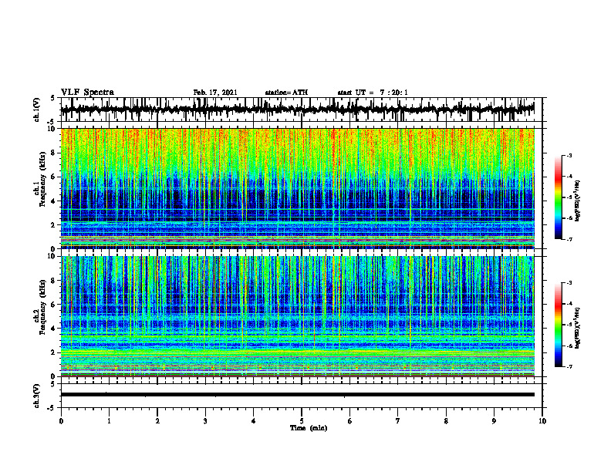611x472 pixels.
Task: Click the "8" kHz tick on ch.1 frequency axis
Action: pyautogui.click(x=54, y=153)
